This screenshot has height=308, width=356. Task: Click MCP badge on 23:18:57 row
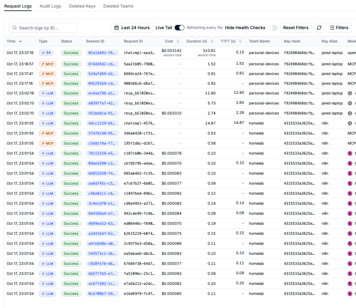click(x=47, y=64)
